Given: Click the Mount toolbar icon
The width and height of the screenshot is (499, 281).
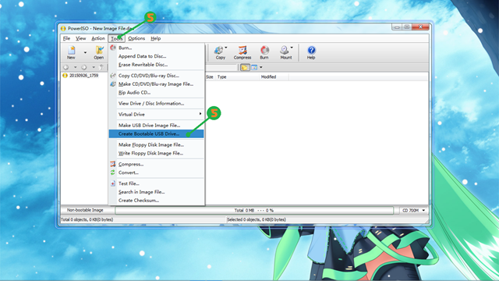Looking at the screenshot, I should tap(285, 52).
